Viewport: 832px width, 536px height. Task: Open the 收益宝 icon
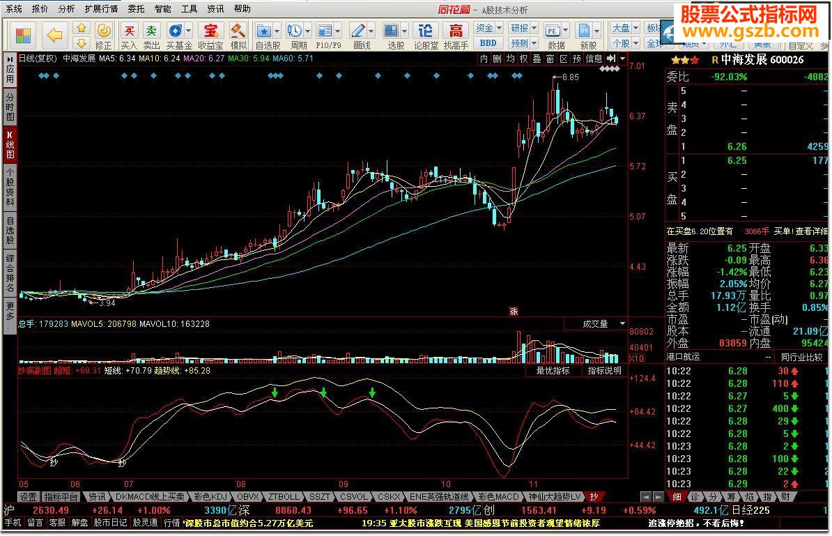click(x=210, y=31)
